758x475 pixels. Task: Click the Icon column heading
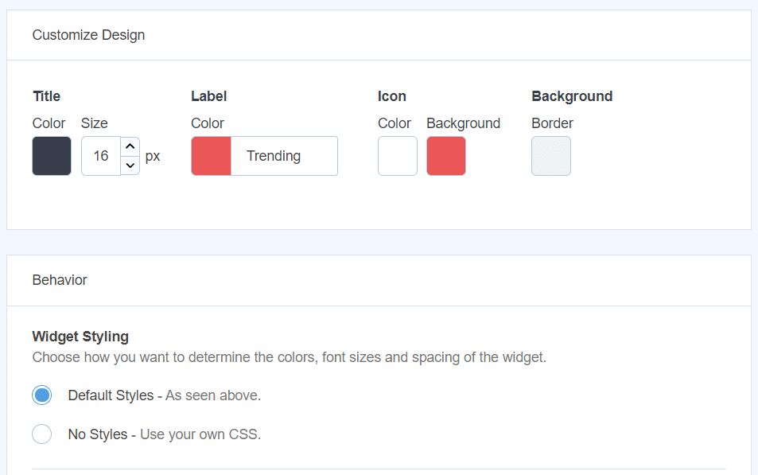tap(391, 96)
